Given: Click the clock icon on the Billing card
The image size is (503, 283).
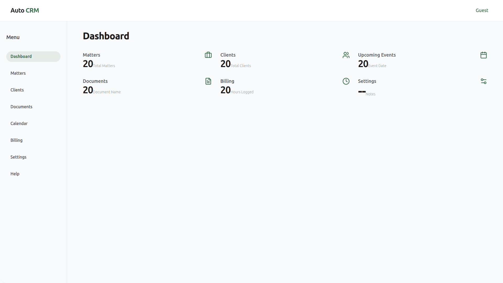Looking at the screenshot, I should (x=346, y=81).
